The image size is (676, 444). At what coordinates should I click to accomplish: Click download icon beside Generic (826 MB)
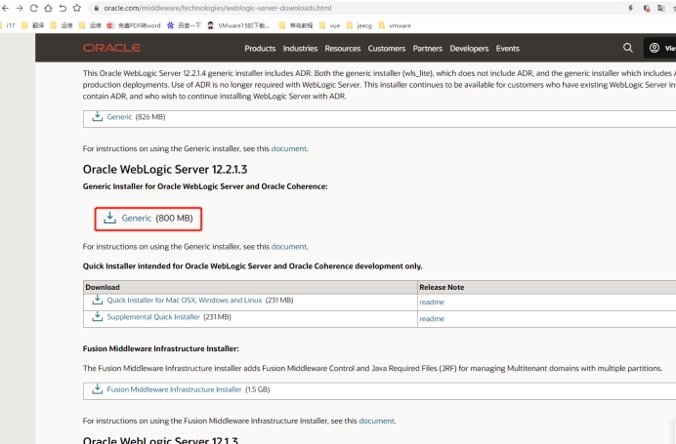98,117
